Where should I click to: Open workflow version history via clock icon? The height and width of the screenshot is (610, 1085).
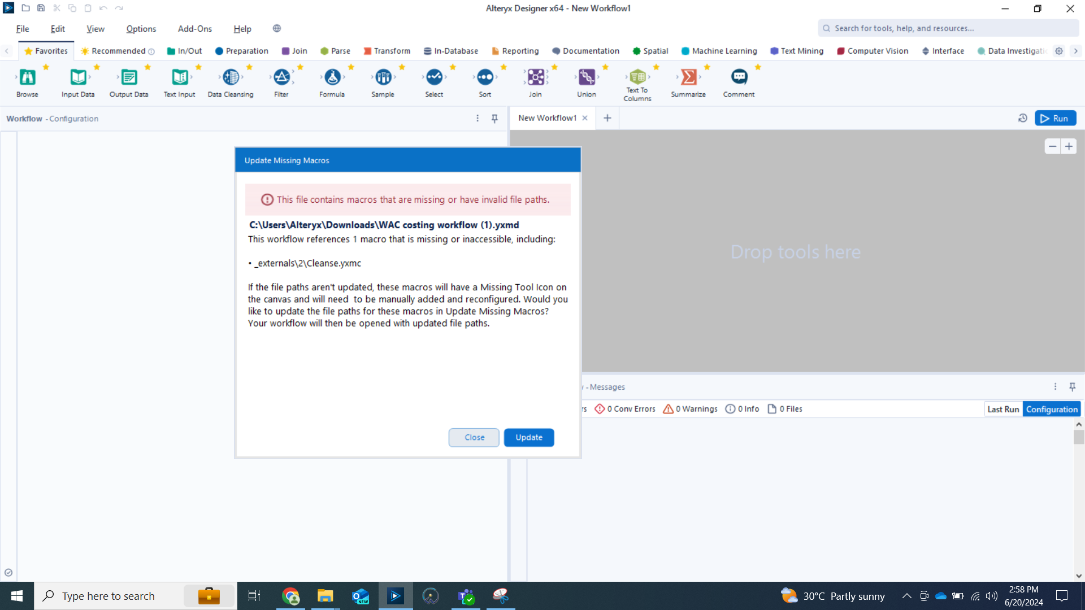pyautogui.click(x=1023, y=118)
